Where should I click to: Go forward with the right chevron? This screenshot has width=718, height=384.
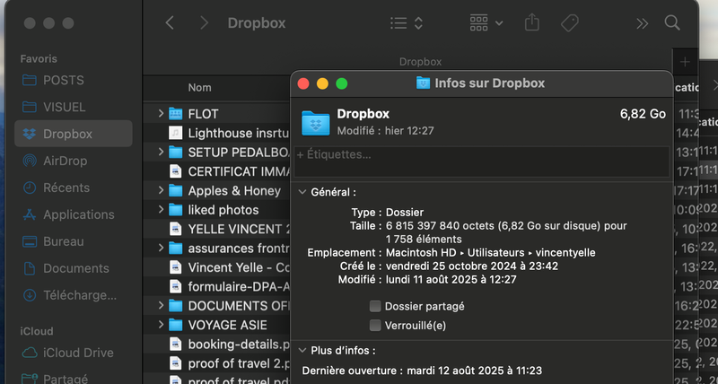click(205, 22)
